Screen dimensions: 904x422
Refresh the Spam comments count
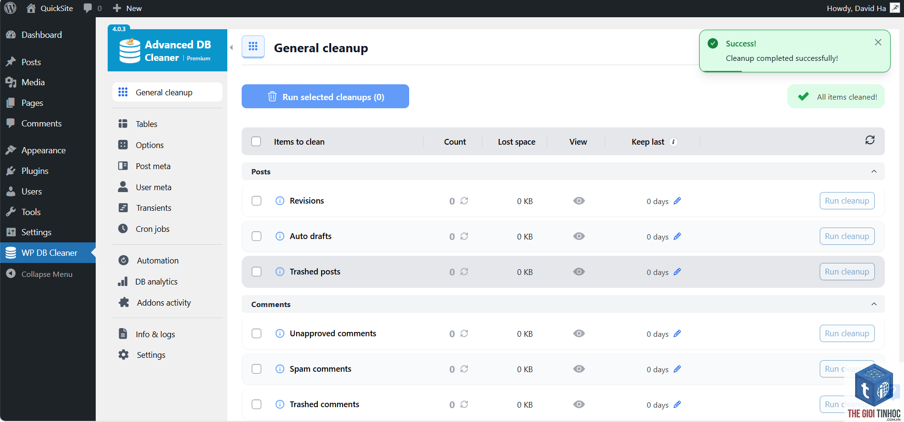click(x=464, y=369)
